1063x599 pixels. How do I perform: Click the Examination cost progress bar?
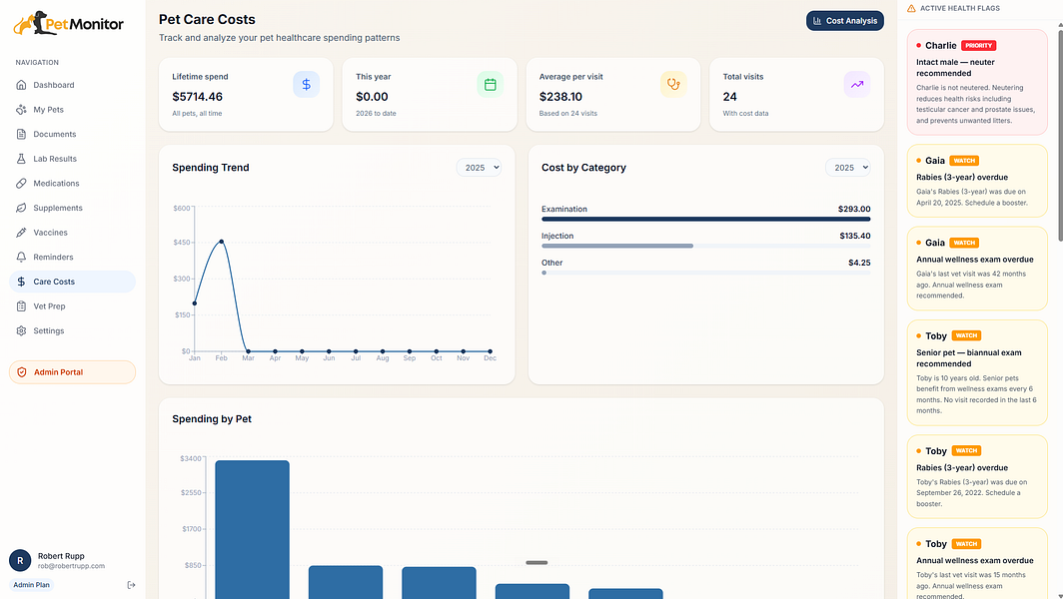coord(705,219)
